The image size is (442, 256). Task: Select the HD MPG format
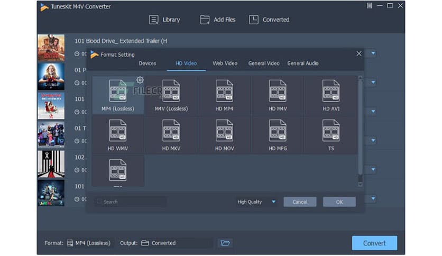pos(278,135)
